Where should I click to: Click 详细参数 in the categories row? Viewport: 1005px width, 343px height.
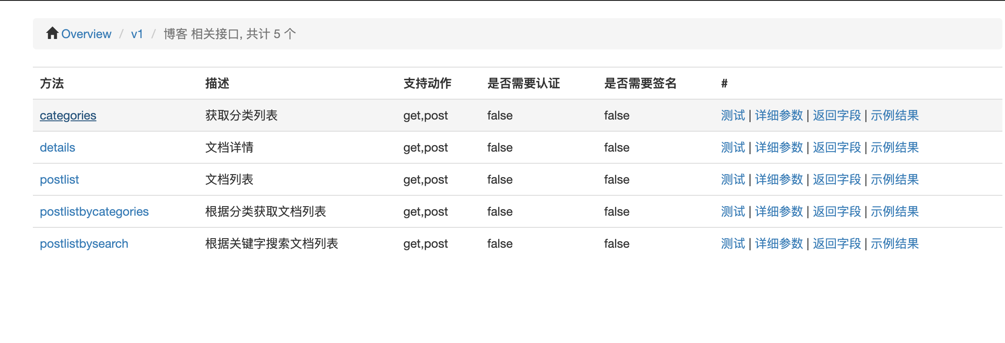point(779,116)
